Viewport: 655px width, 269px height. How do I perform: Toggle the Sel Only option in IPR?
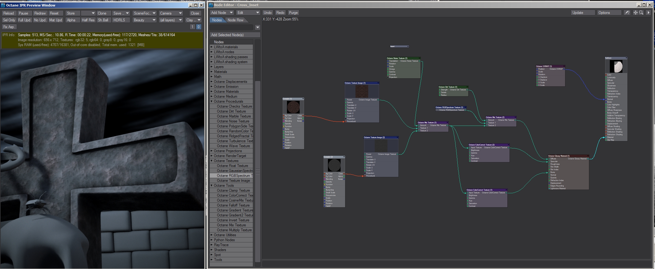click(x=9, y=20)
